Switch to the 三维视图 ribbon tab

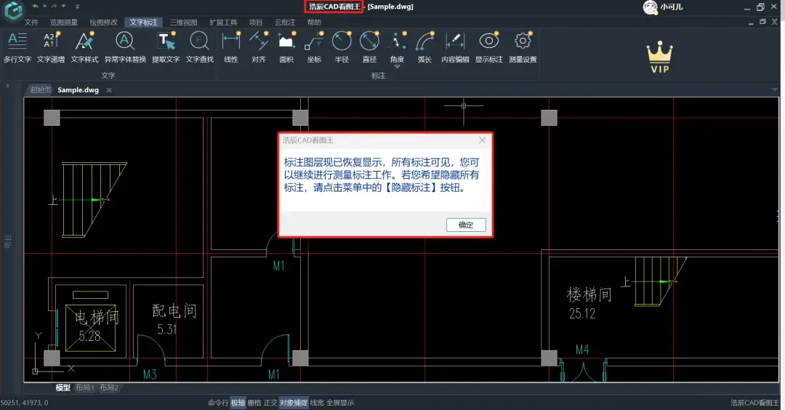(x=183, y=22)
